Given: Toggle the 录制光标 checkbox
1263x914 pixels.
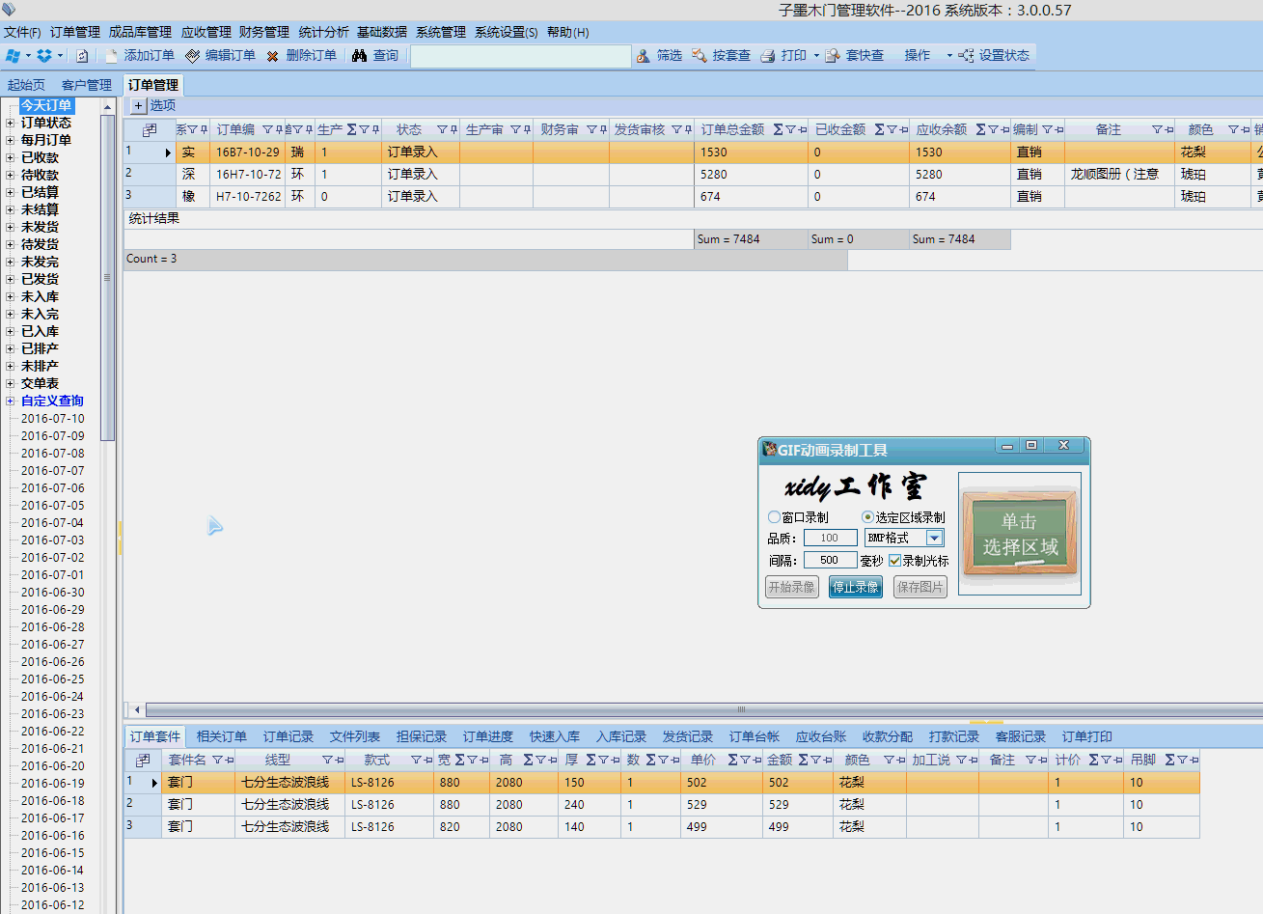Looking at the screenshot, I should point(894,561).
